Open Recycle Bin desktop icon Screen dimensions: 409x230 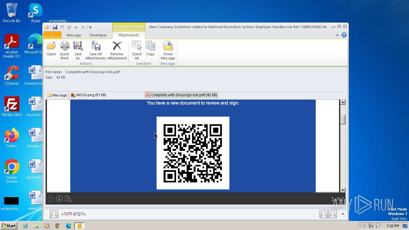12,13
